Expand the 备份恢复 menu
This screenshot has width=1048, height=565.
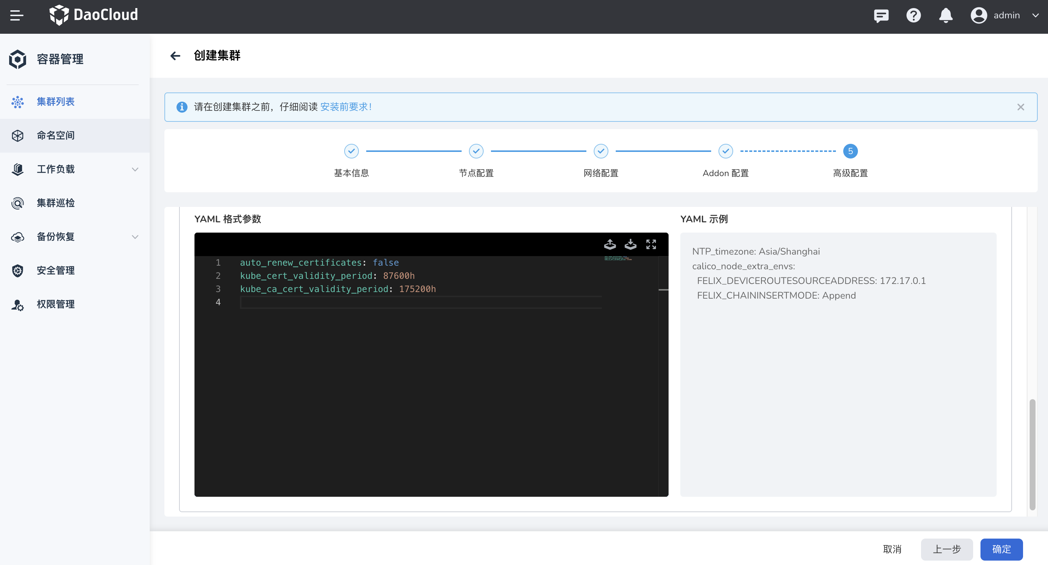pos(56,237)
